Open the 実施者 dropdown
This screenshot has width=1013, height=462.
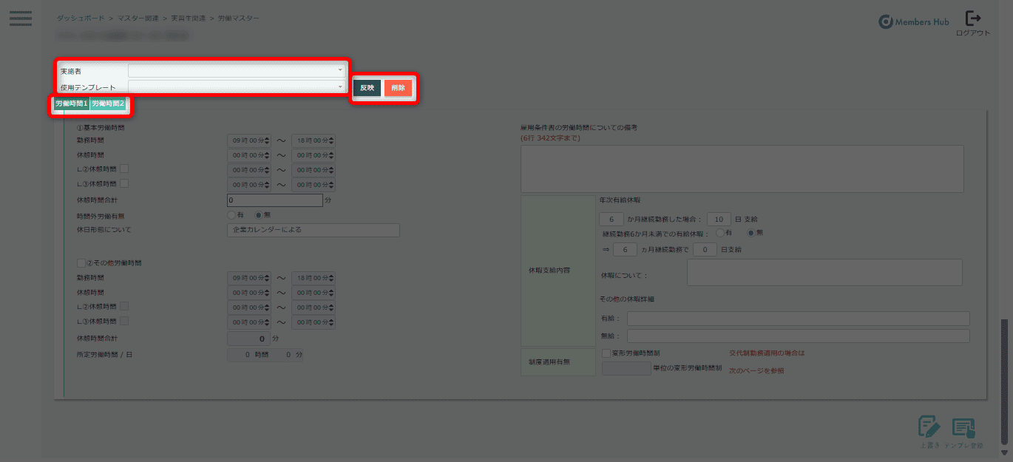237,70
